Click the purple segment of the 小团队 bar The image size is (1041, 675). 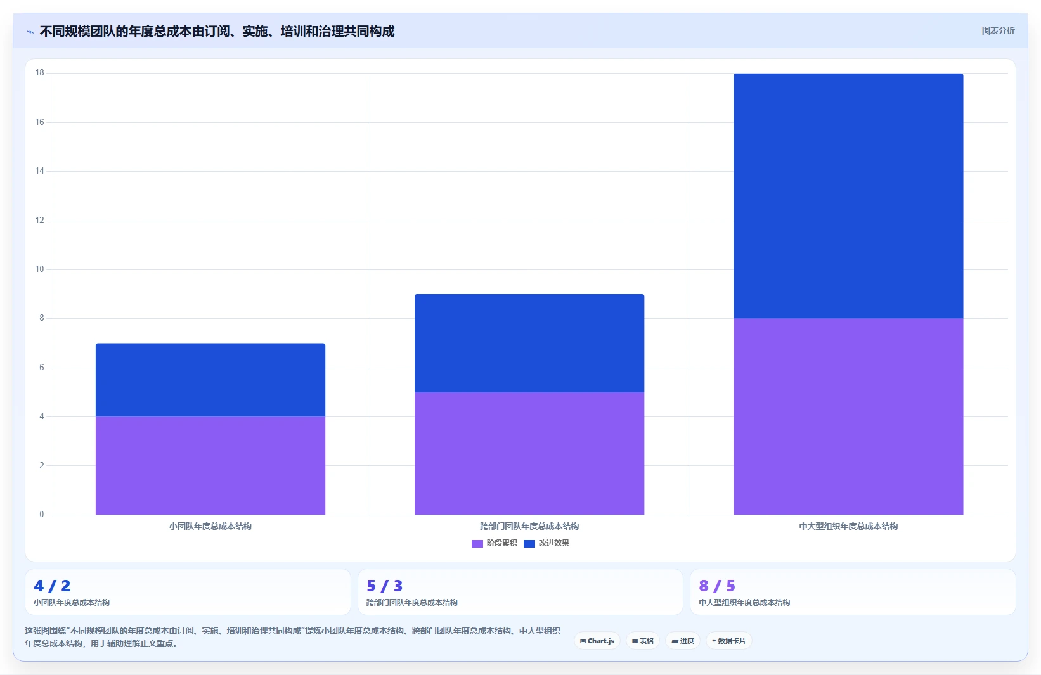coord(210,465)
